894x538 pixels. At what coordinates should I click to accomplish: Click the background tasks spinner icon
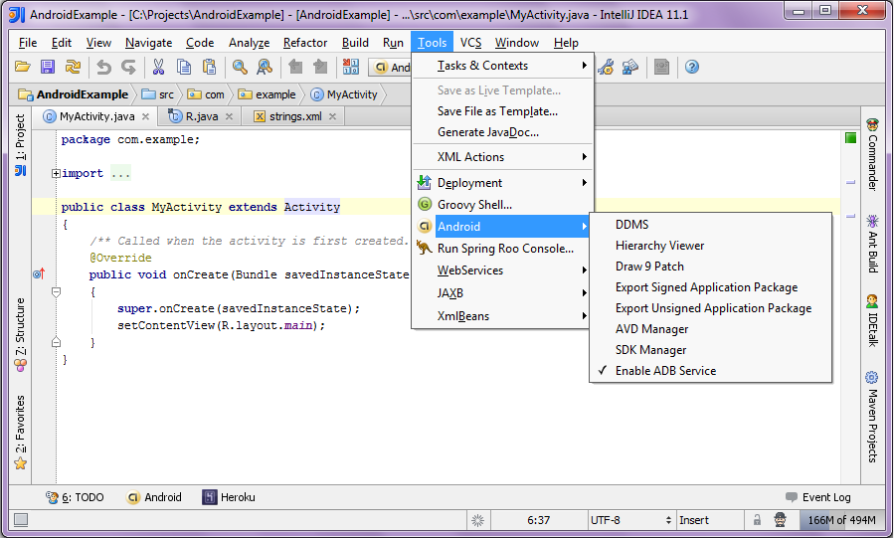pyautogui.click(x=477, y=520)
